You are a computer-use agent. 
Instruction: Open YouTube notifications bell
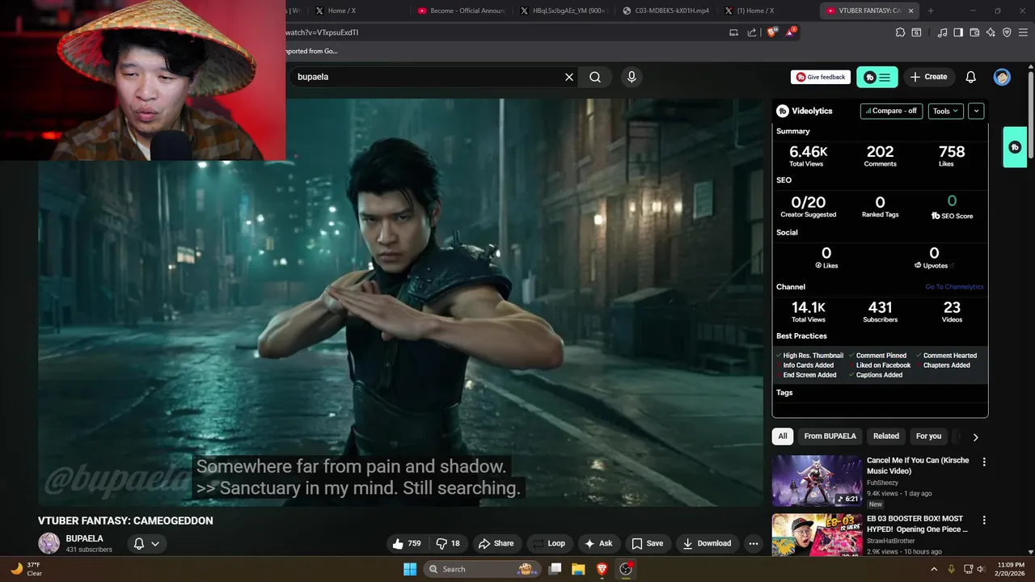point(971,77)
